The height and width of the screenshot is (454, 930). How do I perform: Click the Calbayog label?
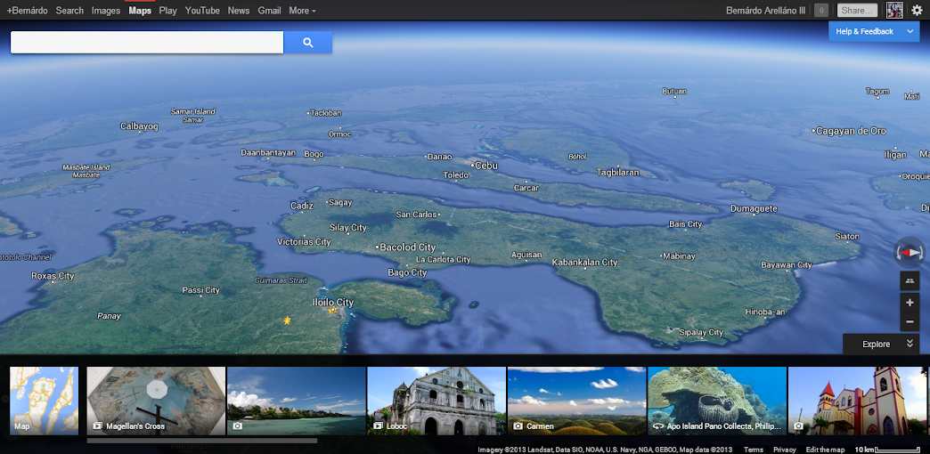pyautogui.click(x=139, y=126)
